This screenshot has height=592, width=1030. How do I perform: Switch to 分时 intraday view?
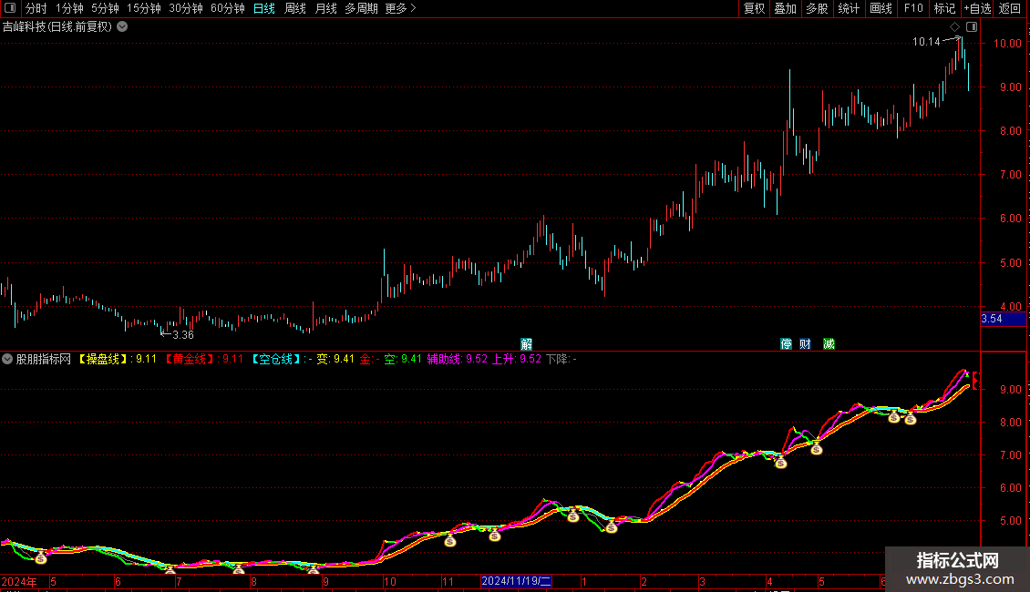coord(36,8)
